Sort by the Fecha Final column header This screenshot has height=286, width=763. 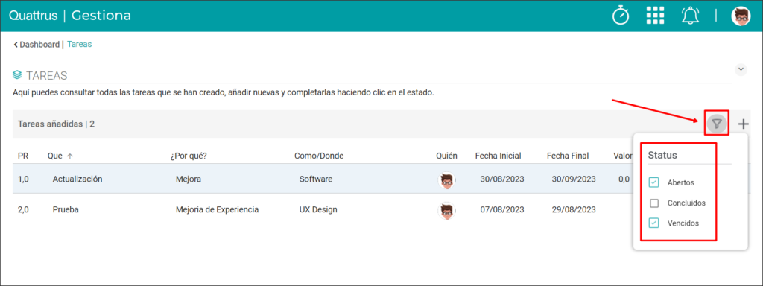(x=568, y=156)
